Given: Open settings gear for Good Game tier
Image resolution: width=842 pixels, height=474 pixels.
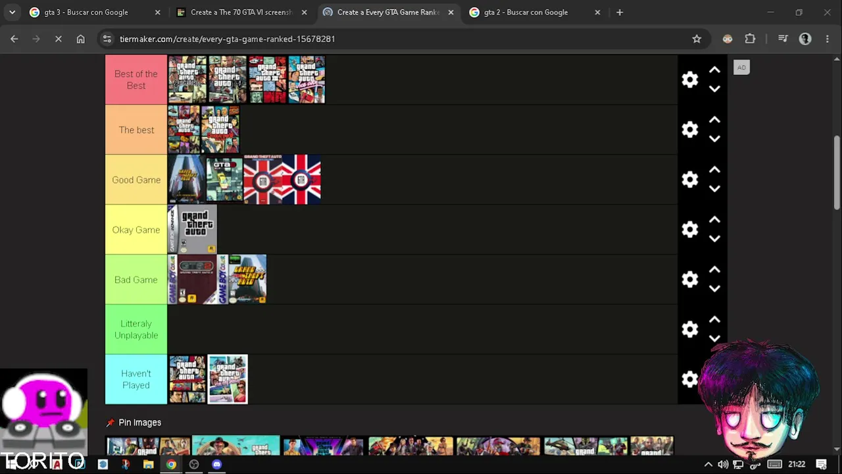Looking at the screenshot, I should 689,180.
